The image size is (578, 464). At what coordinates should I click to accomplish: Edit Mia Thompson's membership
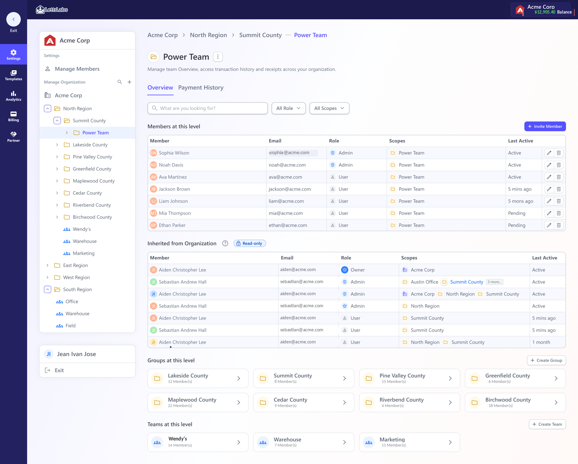pyautogui.click(x=549, y=213)
